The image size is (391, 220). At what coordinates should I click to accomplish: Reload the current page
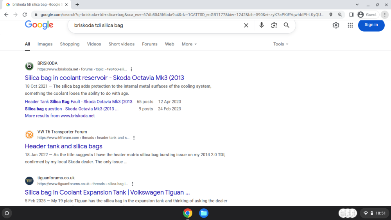[24, 15]
